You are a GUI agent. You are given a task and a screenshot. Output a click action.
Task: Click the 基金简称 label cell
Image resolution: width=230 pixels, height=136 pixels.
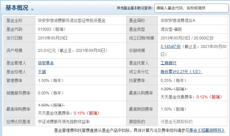coord(142,20)
